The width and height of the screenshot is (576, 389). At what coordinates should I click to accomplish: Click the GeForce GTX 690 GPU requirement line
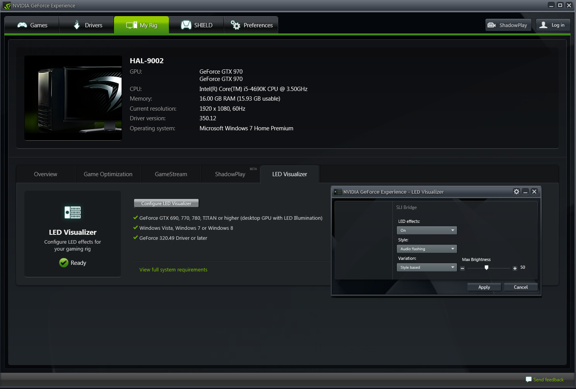tap(231, 218)
